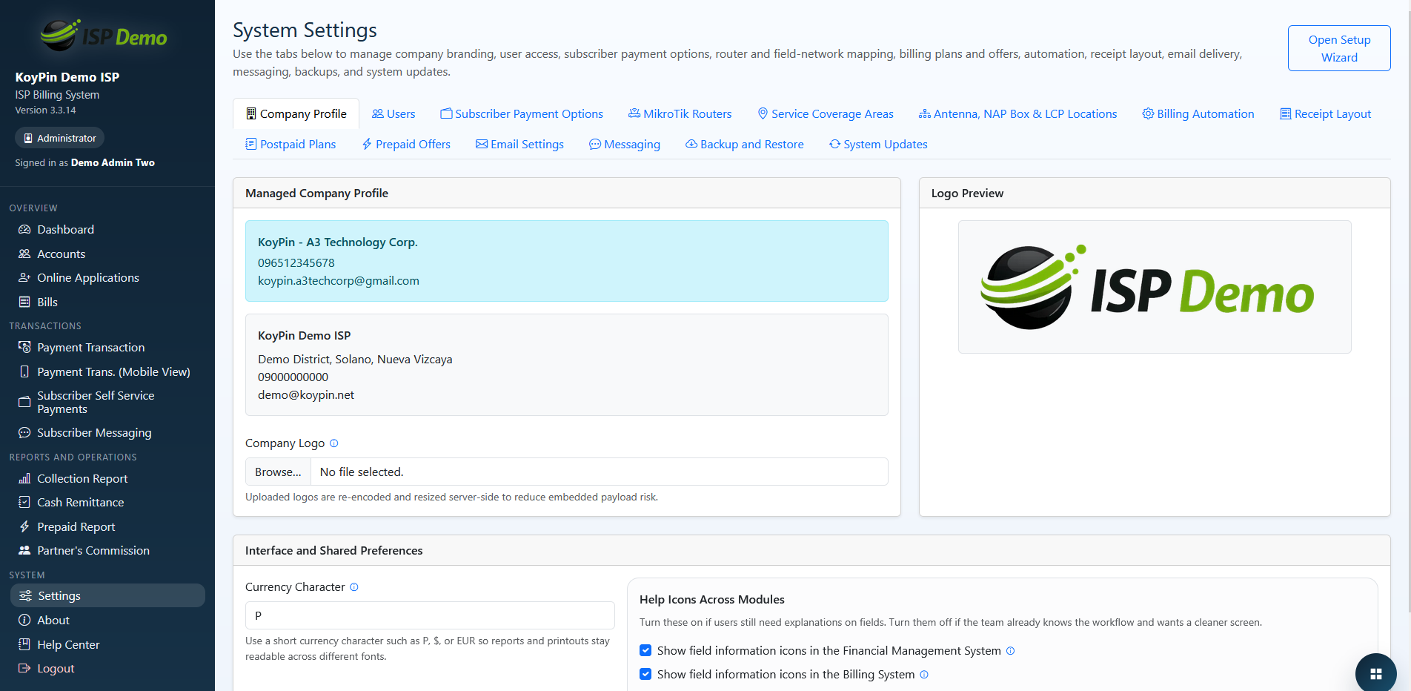Open the Receipt Layout tab

point(1326,113)
